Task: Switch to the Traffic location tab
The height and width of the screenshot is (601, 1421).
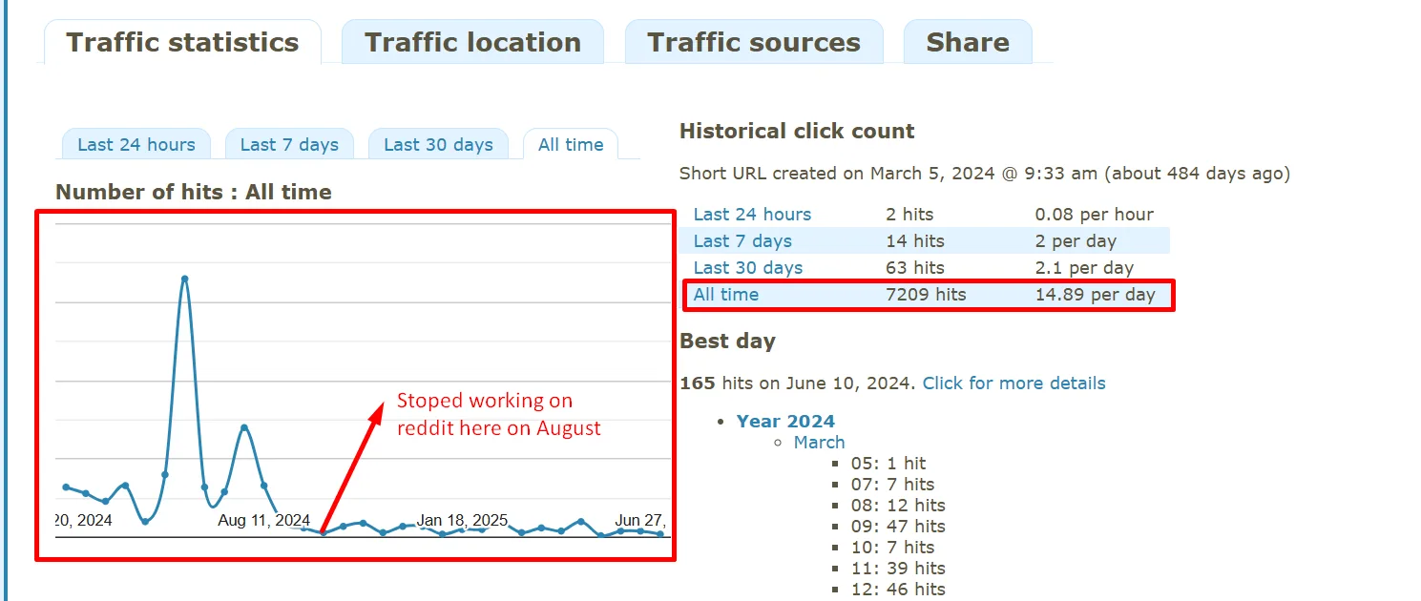Action: pos(472,43)
